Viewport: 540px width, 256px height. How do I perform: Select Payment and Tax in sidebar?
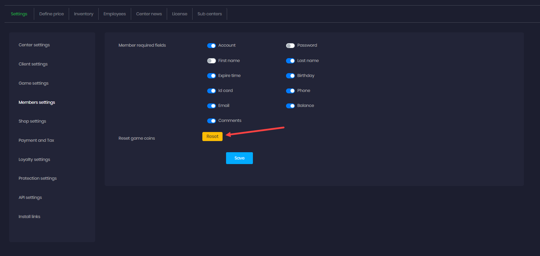point(36,140)
